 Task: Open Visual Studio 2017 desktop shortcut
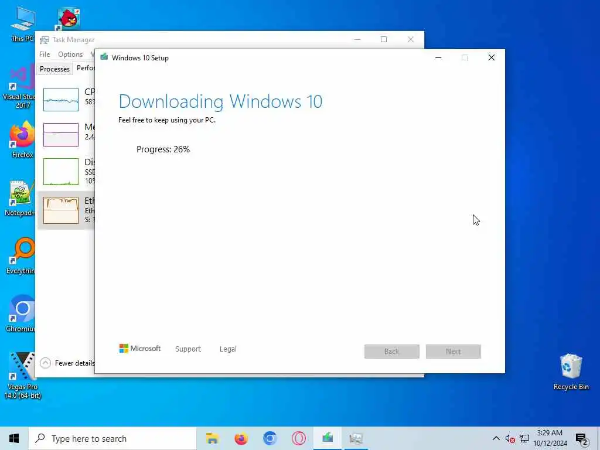tap(18, 87)
